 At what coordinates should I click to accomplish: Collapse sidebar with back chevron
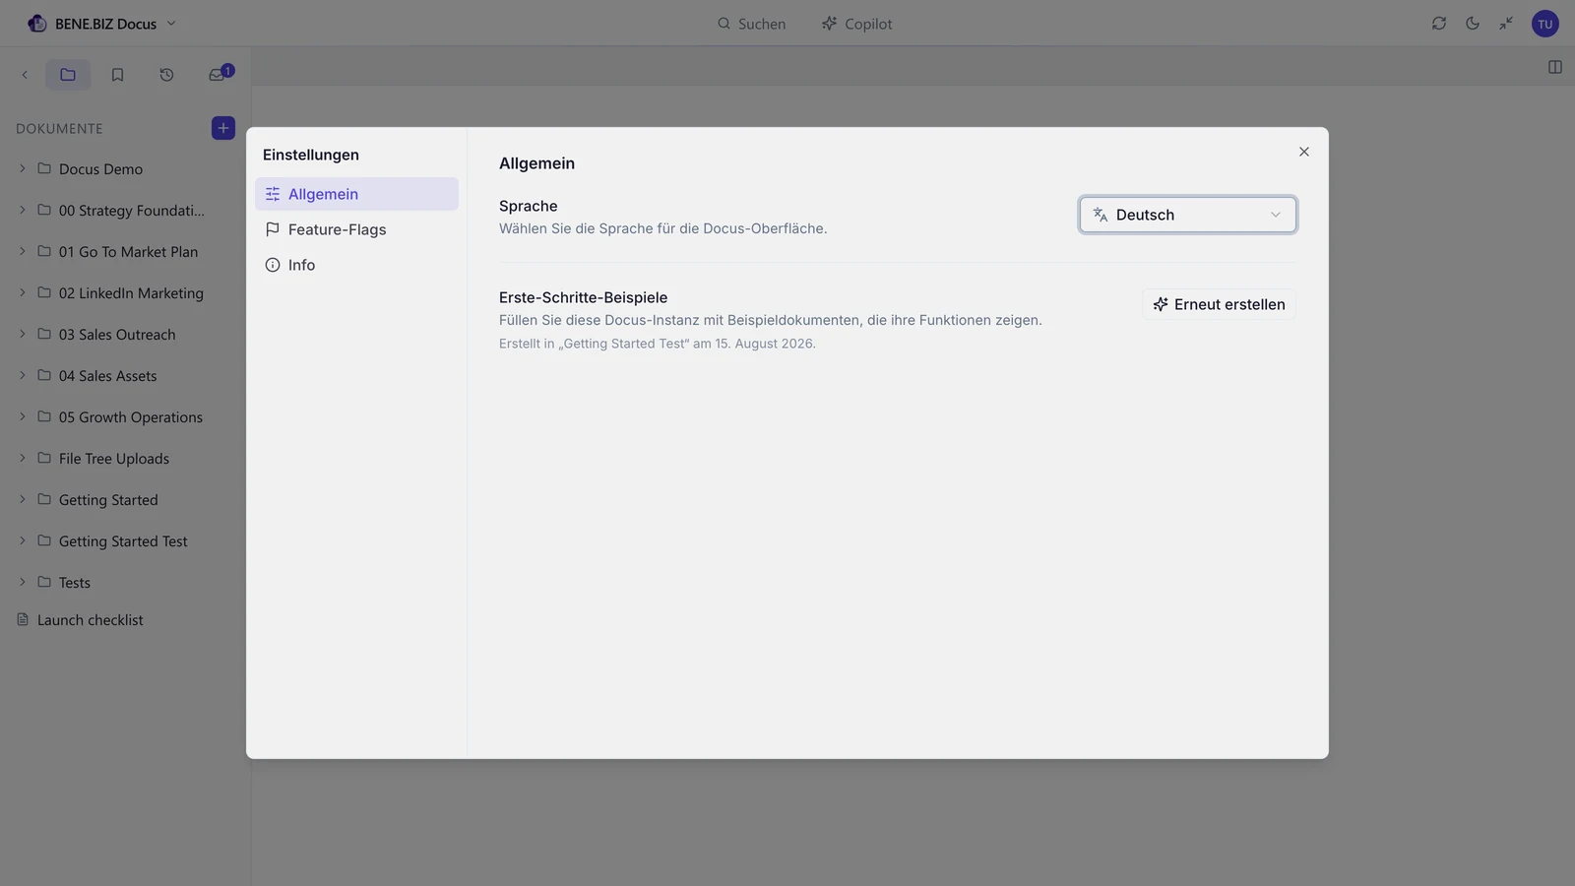click(x=25, y=75)
